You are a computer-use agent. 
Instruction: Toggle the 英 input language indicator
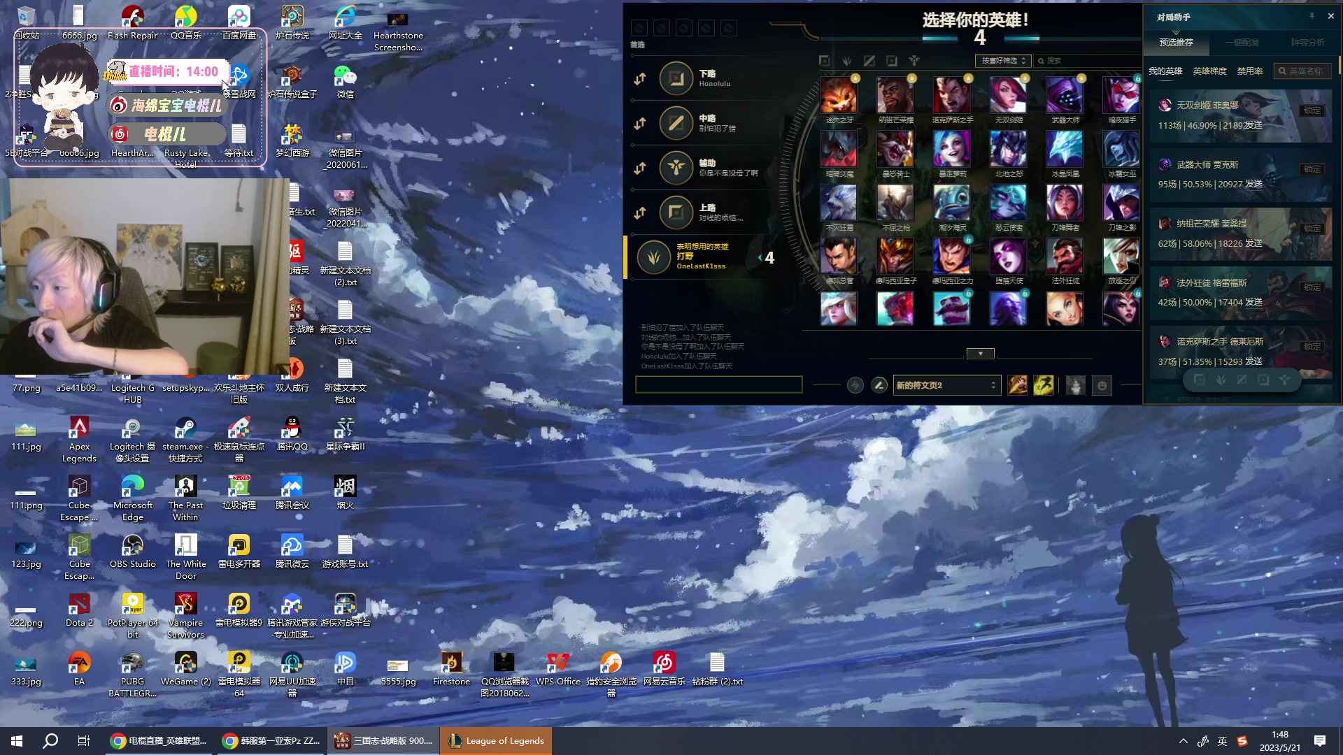[1223, 741]
